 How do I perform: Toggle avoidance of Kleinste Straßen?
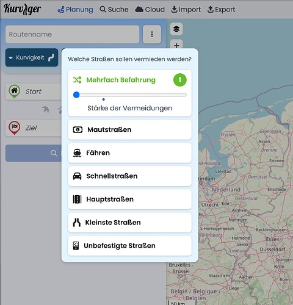(x=130, y=223)
